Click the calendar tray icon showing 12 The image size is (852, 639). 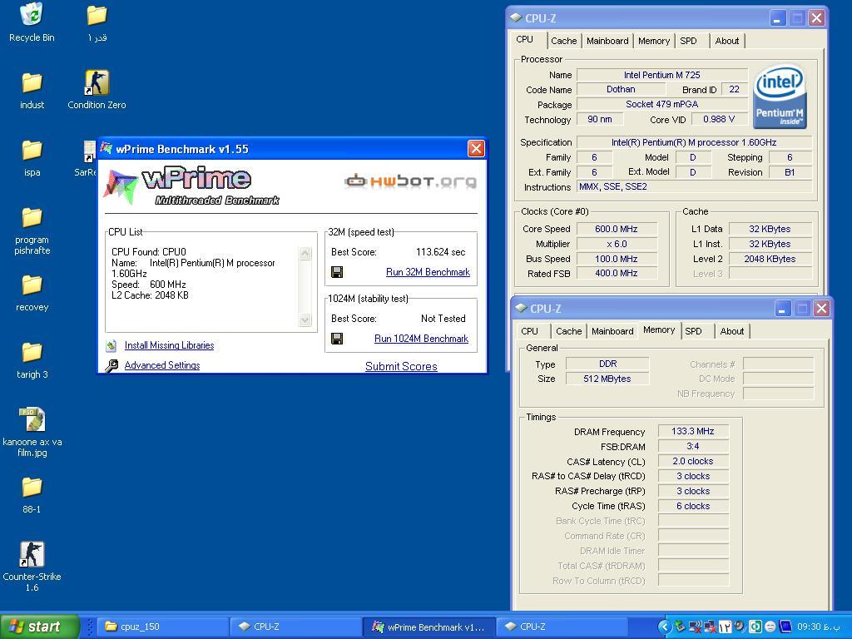point(725,627)
